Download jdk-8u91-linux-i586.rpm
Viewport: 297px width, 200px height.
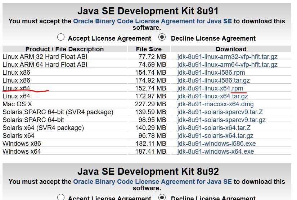point(211,73)
